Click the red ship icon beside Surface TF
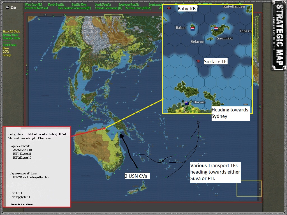Image resolution: width=287 pixels, height=215 pixels. (x=198, y=61)
